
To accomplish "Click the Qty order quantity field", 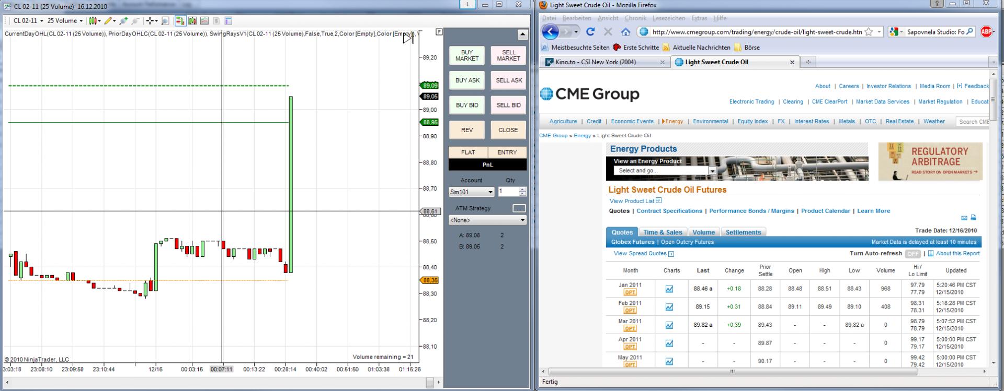I will [508, 192].
